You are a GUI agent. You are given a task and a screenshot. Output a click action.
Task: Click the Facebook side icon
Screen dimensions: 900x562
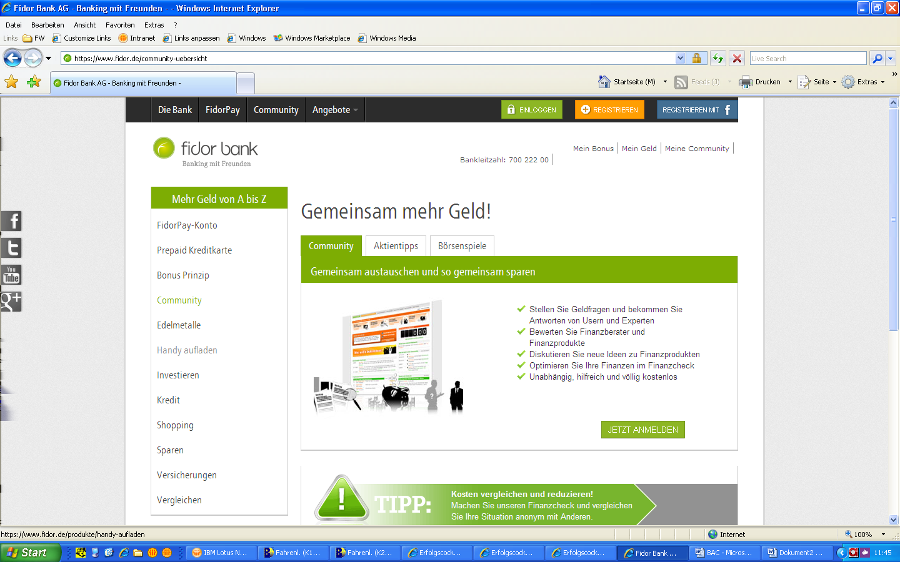[11, 221]
